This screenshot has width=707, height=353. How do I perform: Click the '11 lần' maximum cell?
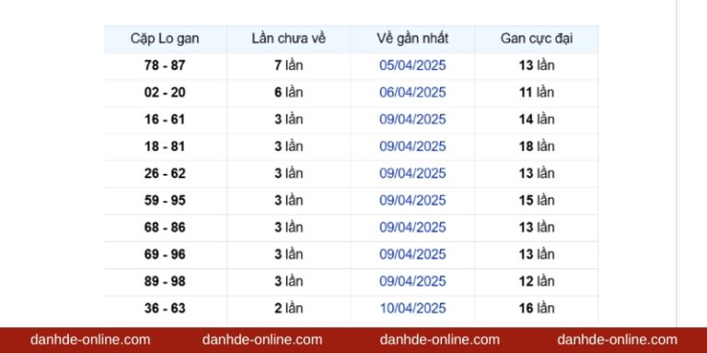[537, 93]
